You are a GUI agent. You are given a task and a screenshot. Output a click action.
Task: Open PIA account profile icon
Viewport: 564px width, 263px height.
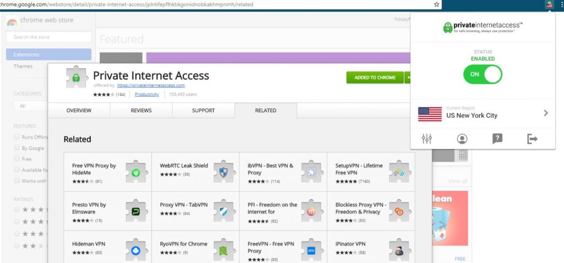tap(462, 139)
